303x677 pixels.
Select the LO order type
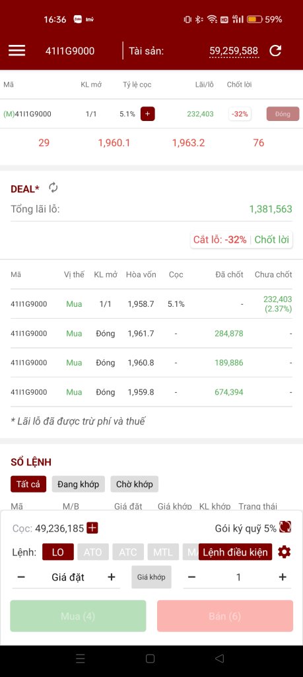pos(57,552)
